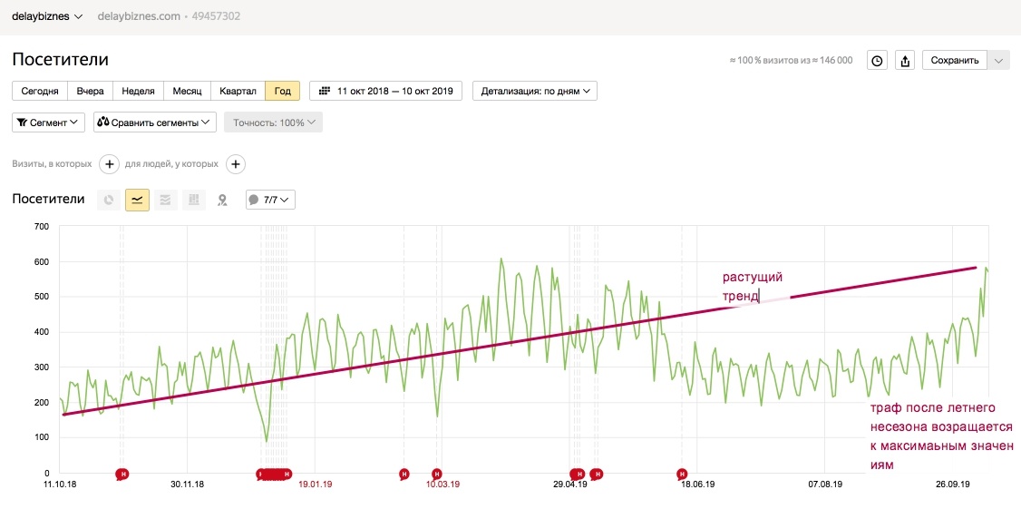Switch to stacked area chart view
Viewport: 1021px width, 519px height.
(x=165, y=200)
